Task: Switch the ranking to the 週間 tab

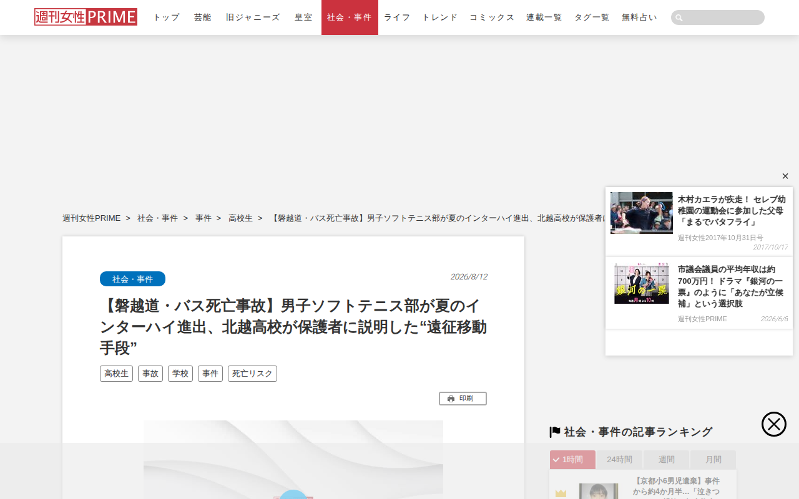Action: coord(667,460)
